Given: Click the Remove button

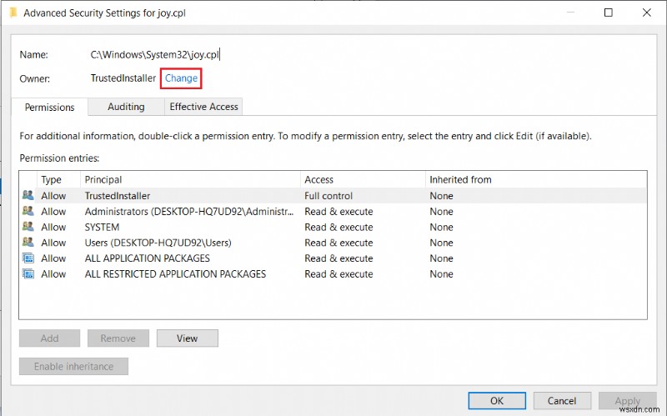Looking at the screenshot, I should click(118, 338).
